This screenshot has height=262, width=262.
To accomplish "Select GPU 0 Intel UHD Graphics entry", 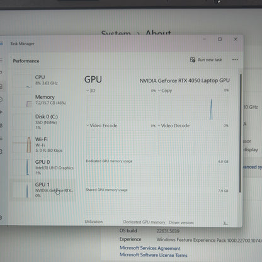I will click(43, 168).
